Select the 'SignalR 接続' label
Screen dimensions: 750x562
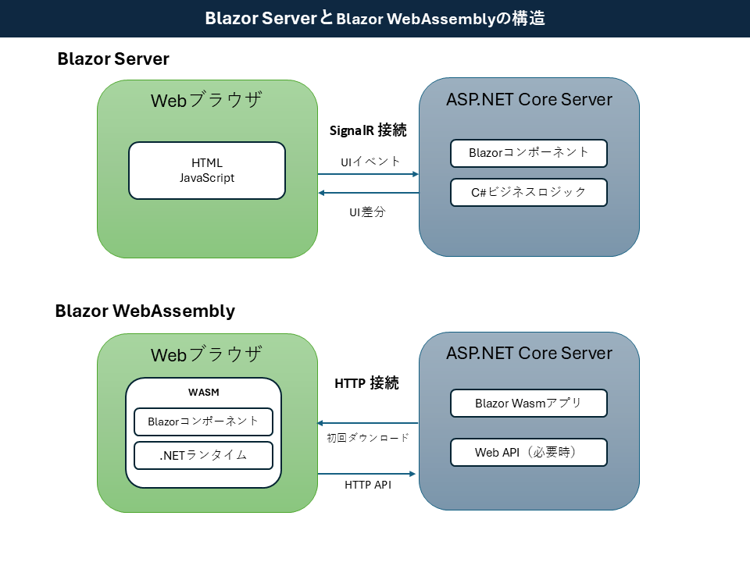[368, 130]
